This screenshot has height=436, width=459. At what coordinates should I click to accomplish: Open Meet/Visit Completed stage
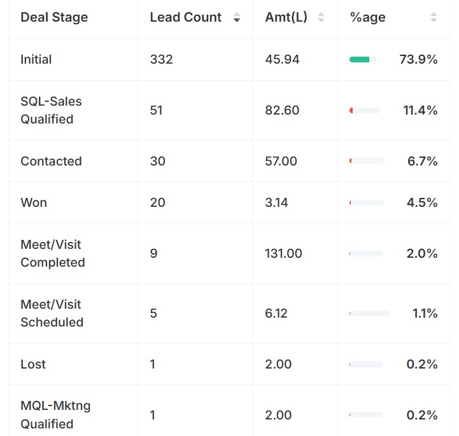coord(52,253)
